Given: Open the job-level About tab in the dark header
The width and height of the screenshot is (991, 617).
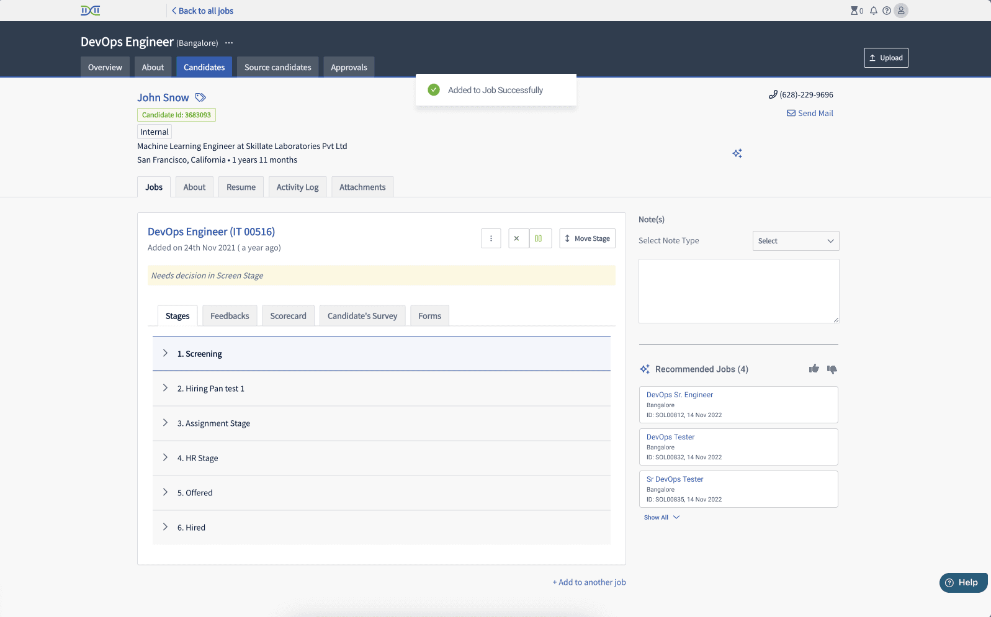Looking at the screenshot, I should 153,67.
